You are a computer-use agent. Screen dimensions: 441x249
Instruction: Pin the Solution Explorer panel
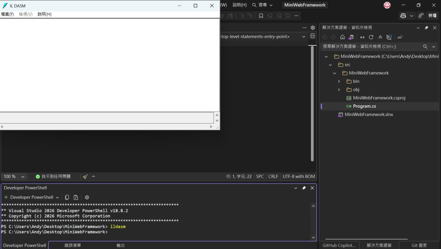pyautogui.click(x=426, y=28)
